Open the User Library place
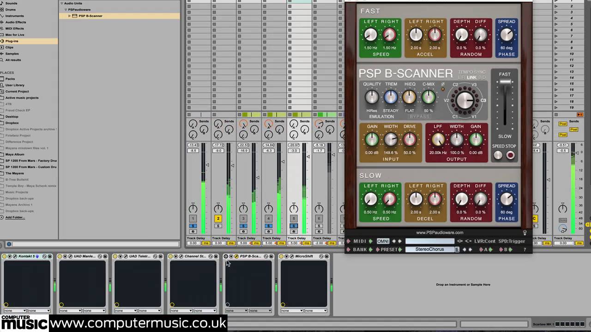 tap(15, 85)
